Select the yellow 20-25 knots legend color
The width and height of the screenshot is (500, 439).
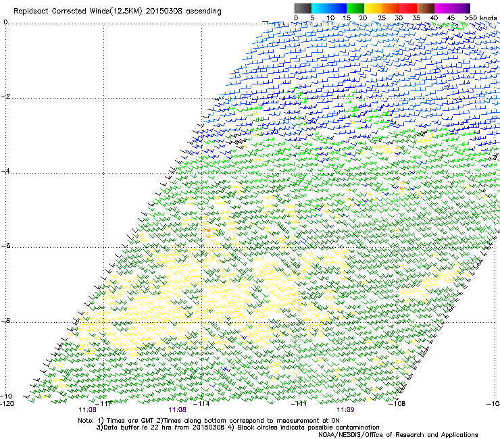(373, 8)
